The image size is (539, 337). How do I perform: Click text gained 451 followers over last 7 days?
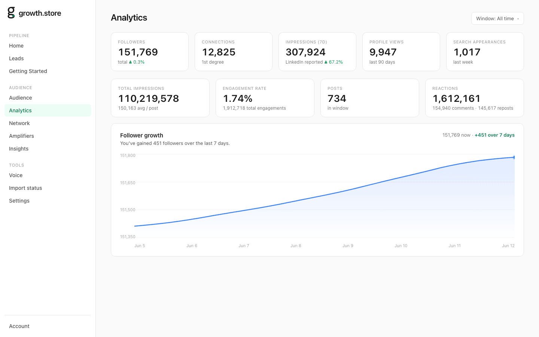tap(175, 143)
